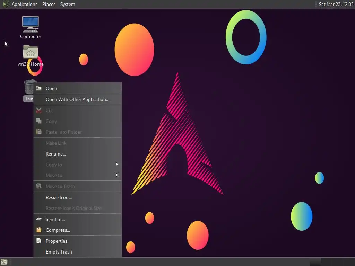Screen dimensions: 355x266
Task: Choose Open With Other Application...
Action: click(77, 99)
